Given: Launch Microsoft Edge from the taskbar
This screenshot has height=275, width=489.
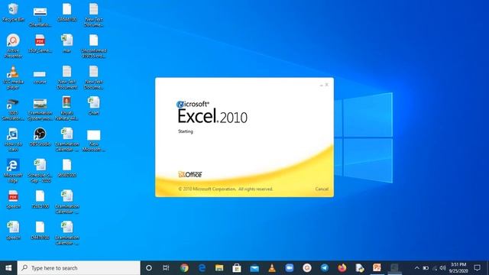Looking at the screenshot, I should [202, 268].
